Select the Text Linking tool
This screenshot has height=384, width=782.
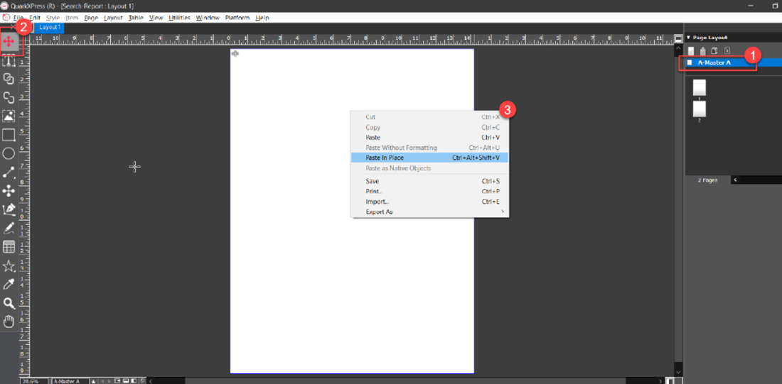(9, 79)
